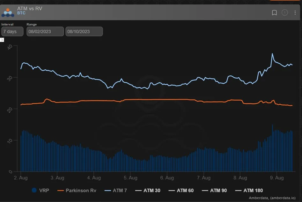The width and height of the screenshot is (302, 202).
Task: Click the ATM vs RV chart title
Action: click(x=30, y=9)
